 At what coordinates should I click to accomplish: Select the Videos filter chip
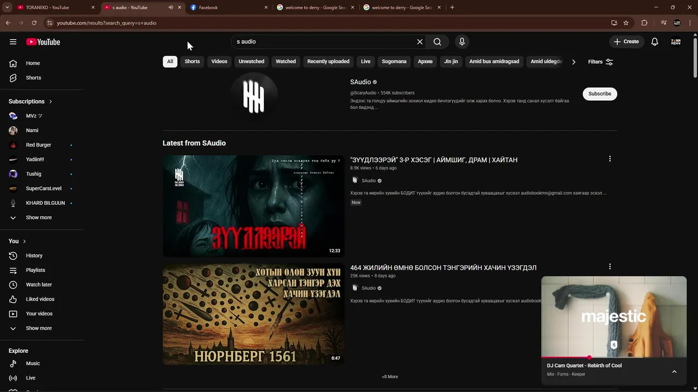219,62
